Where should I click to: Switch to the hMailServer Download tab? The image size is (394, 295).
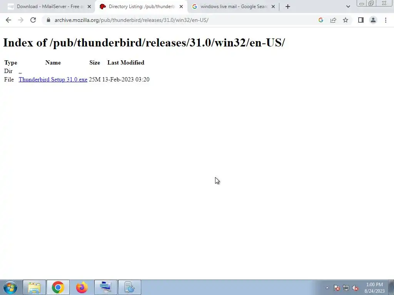coord(50,7)
